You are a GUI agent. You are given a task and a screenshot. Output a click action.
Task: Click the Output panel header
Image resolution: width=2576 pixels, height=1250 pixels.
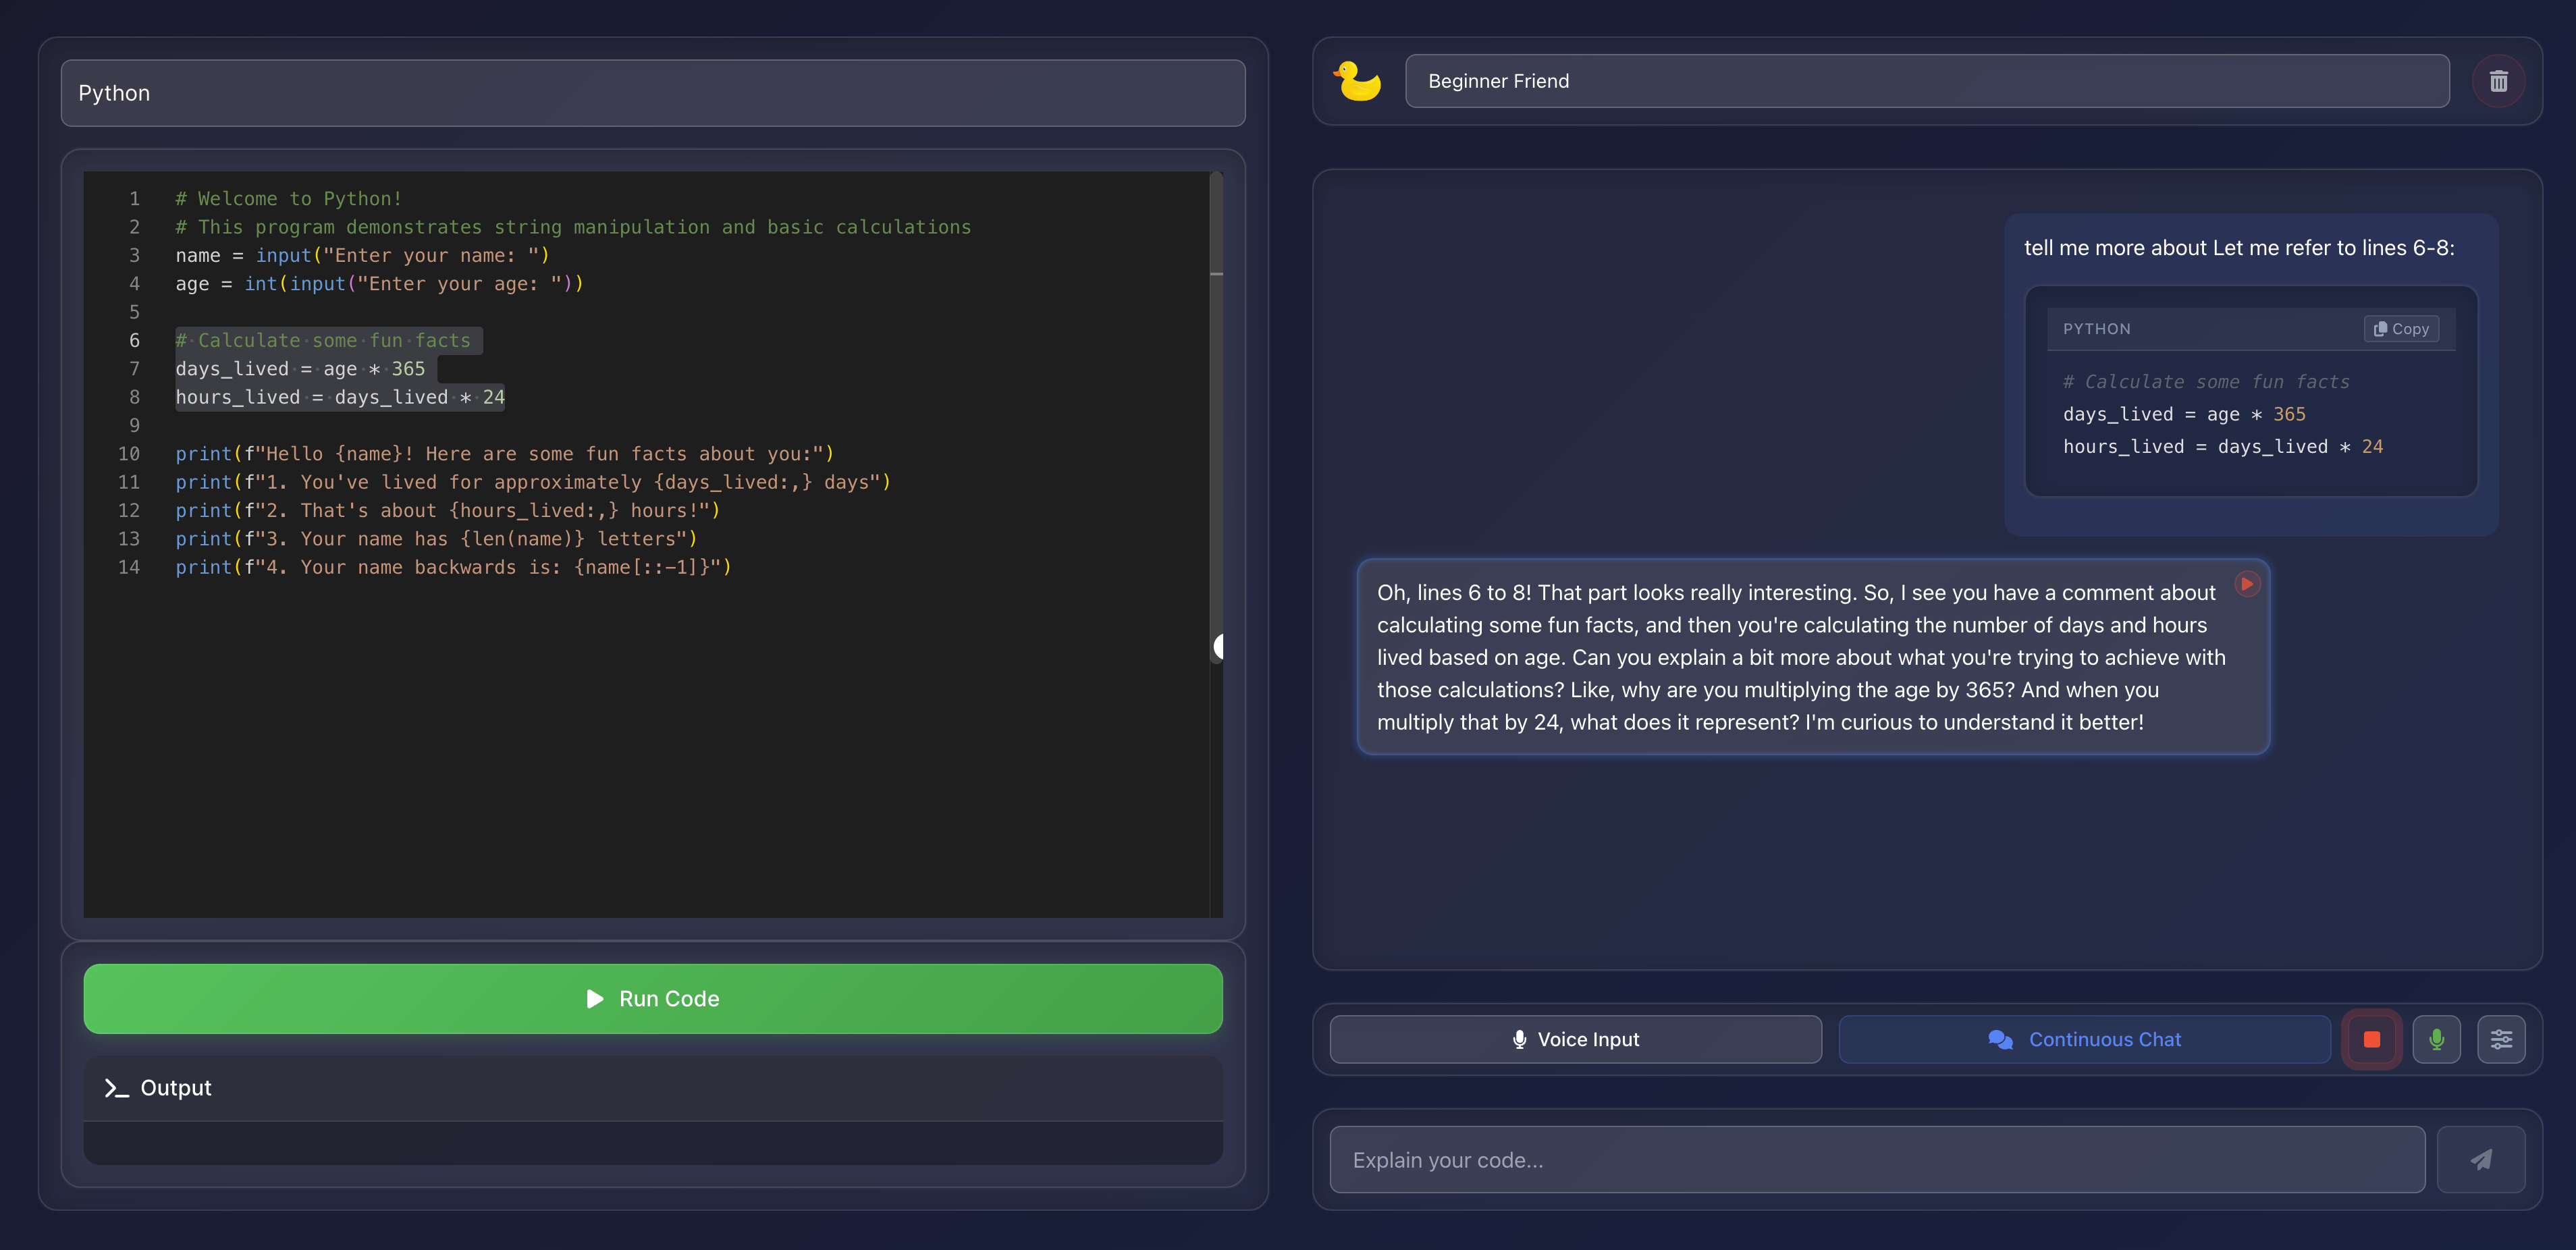653,1088
